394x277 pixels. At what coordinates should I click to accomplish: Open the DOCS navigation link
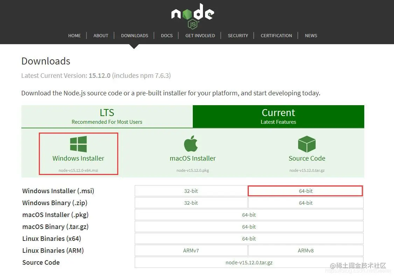coord(167,35)
